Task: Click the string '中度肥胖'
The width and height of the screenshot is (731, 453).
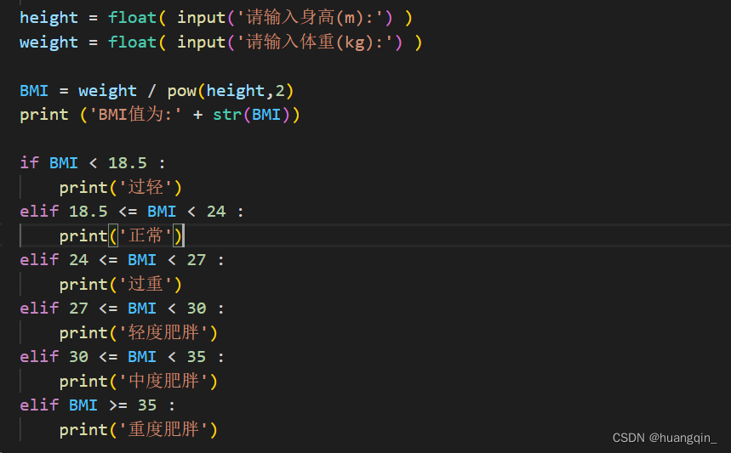Action: tap(163, 382)
